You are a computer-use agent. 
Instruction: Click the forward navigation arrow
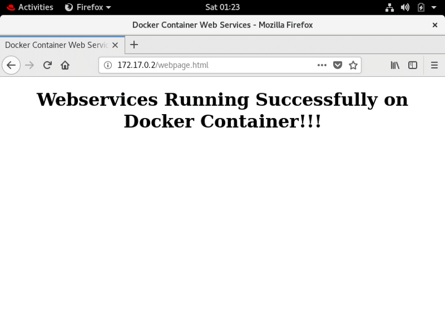(x=29, y=66)
